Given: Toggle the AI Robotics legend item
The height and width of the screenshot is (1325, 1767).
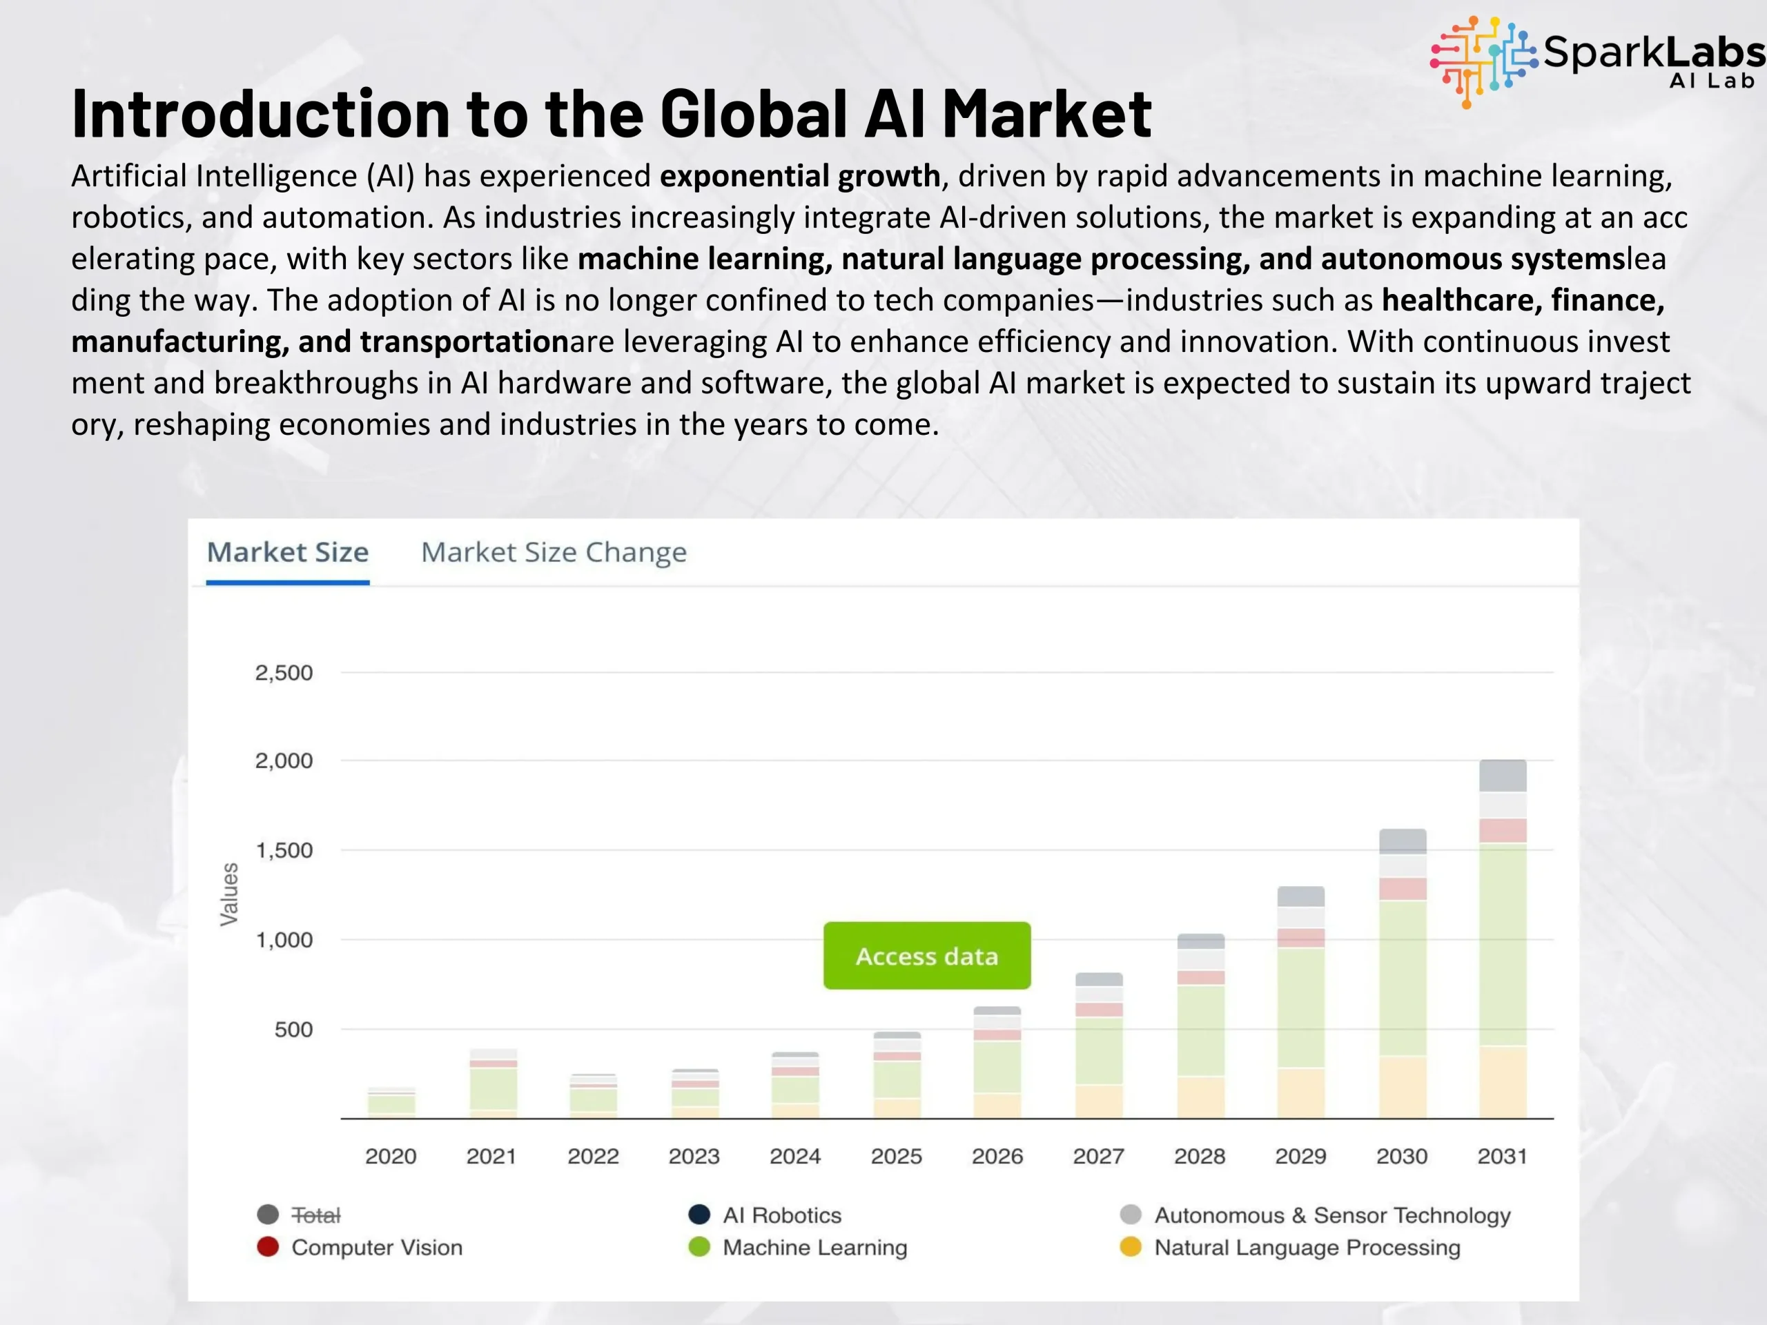Looking at the screenshot, I should (782, 1215).
